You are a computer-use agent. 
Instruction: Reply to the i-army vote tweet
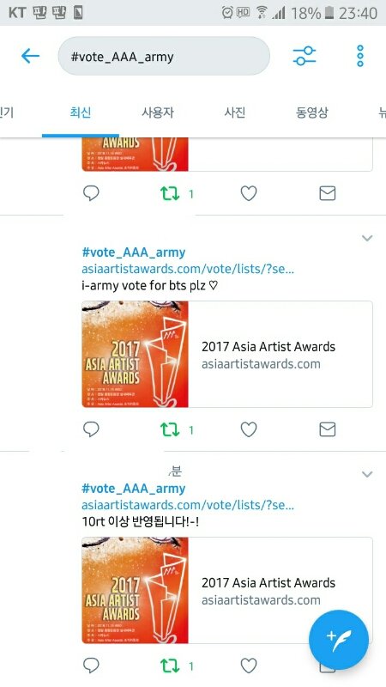pos(91,429)
